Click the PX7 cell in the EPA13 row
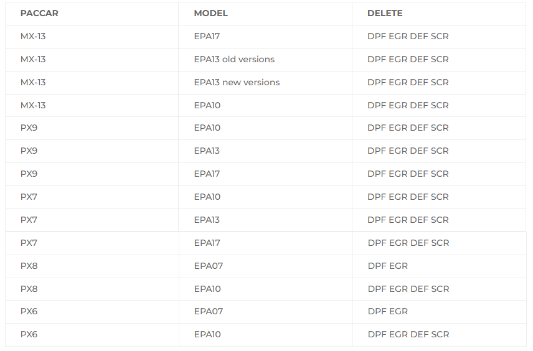The image size is (533, 351). click(29, 220)
